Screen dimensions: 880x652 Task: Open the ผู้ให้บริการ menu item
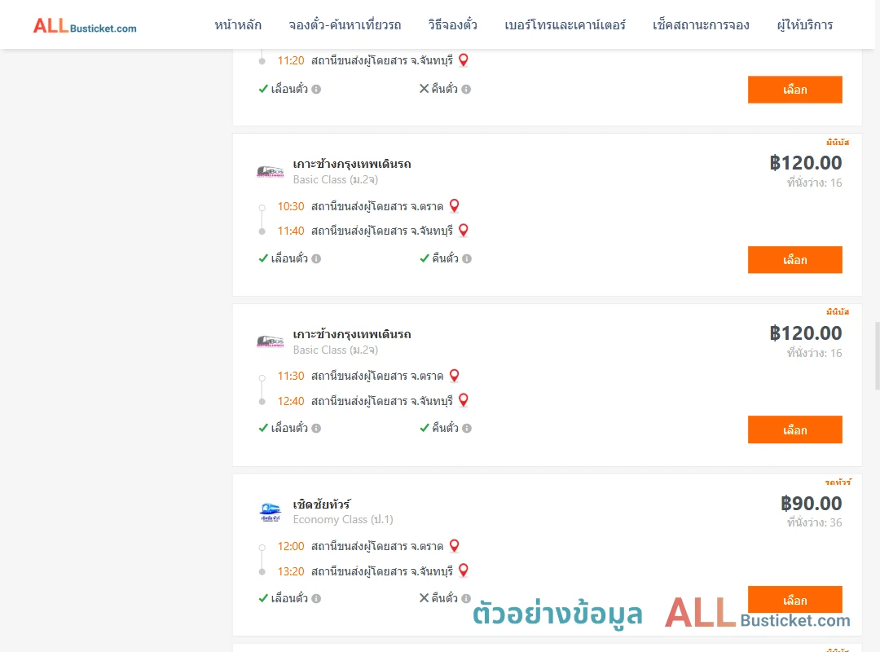[x=805, y=25]
